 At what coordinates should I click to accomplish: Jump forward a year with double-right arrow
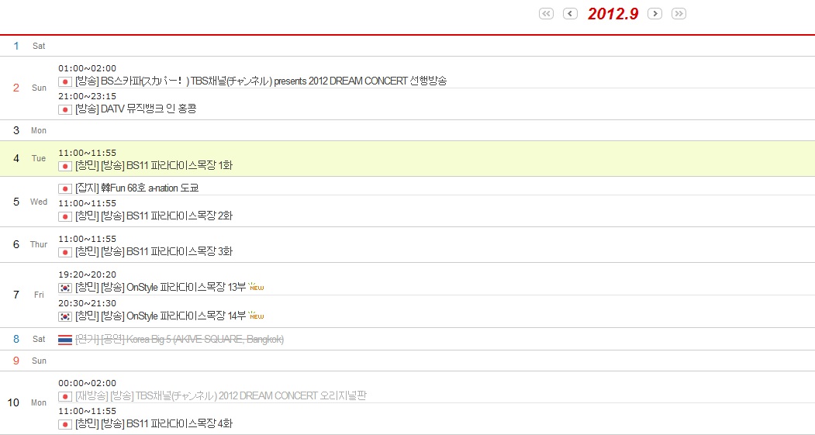point(679,13)
